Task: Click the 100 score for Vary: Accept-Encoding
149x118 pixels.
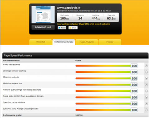Action: coord(134,110)
